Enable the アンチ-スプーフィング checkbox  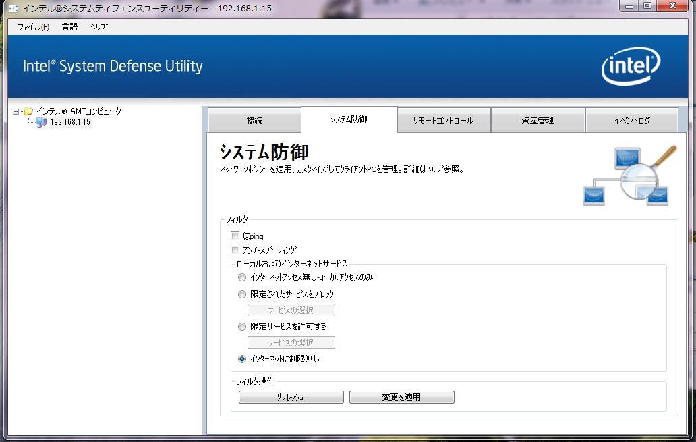tap(235, 250)
